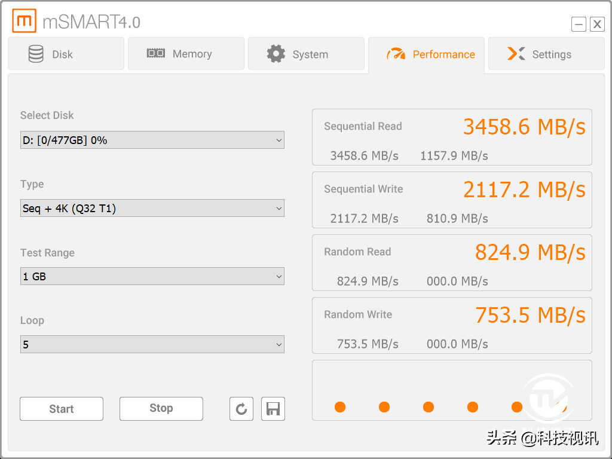The height and width of the screenshot is (459, 612).
Task: Go to the Settings tab
Action: pyautogui.click(x=546, y=54)
